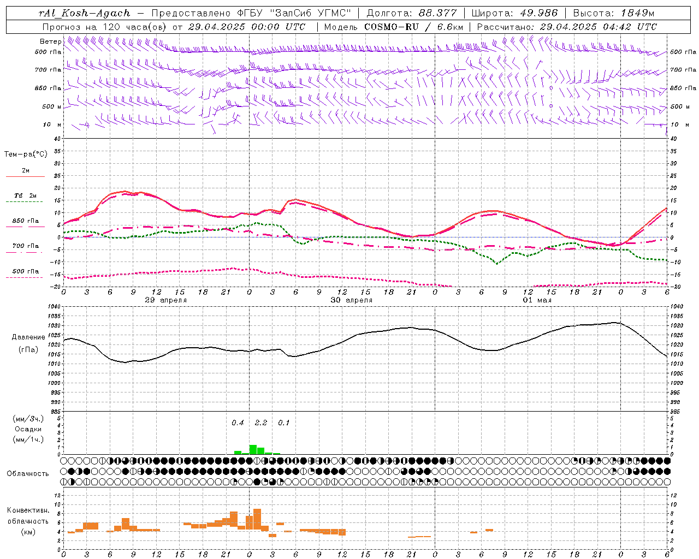Click the Конвективн. label text
This screenshot has width=699, height=559.
click(28, 510)
